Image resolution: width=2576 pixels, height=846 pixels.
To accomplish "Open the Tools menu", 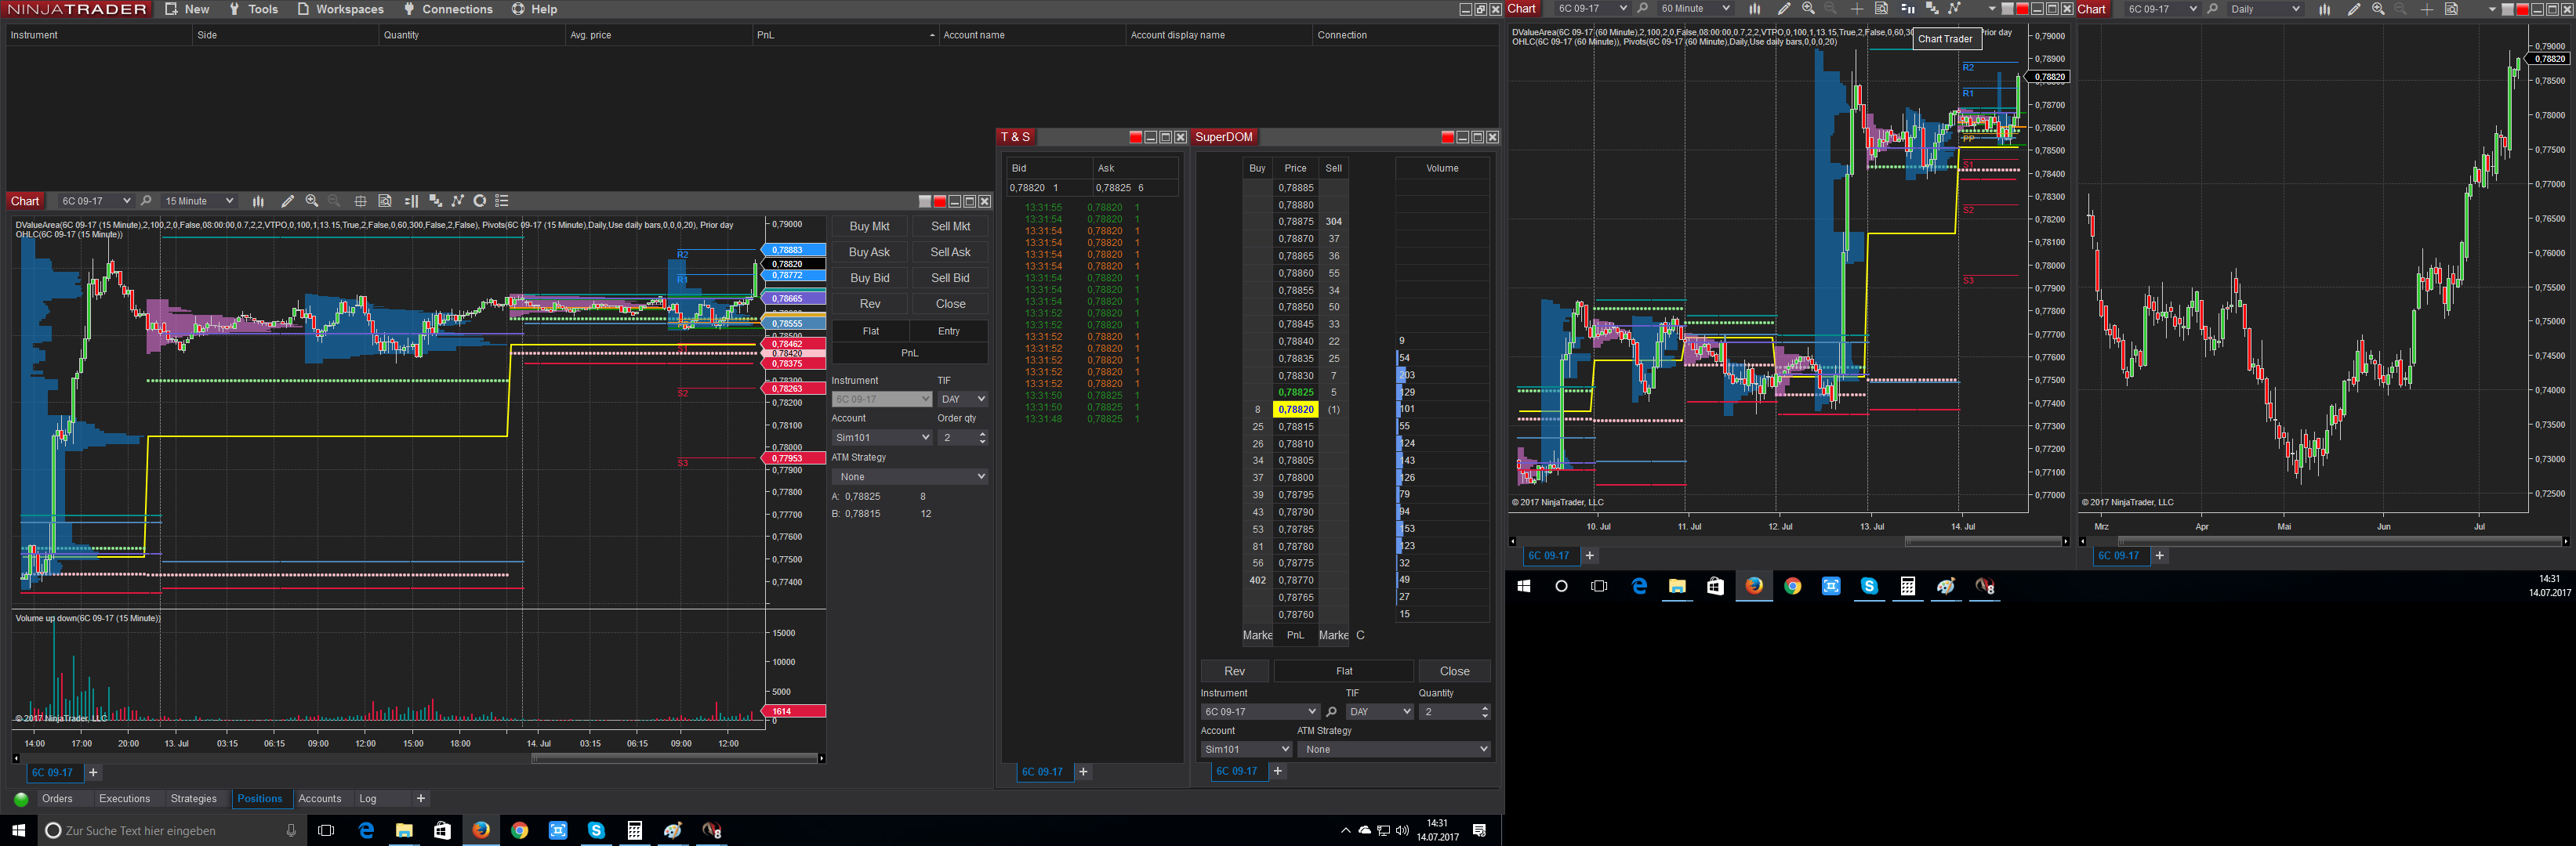I will [253, 9].
